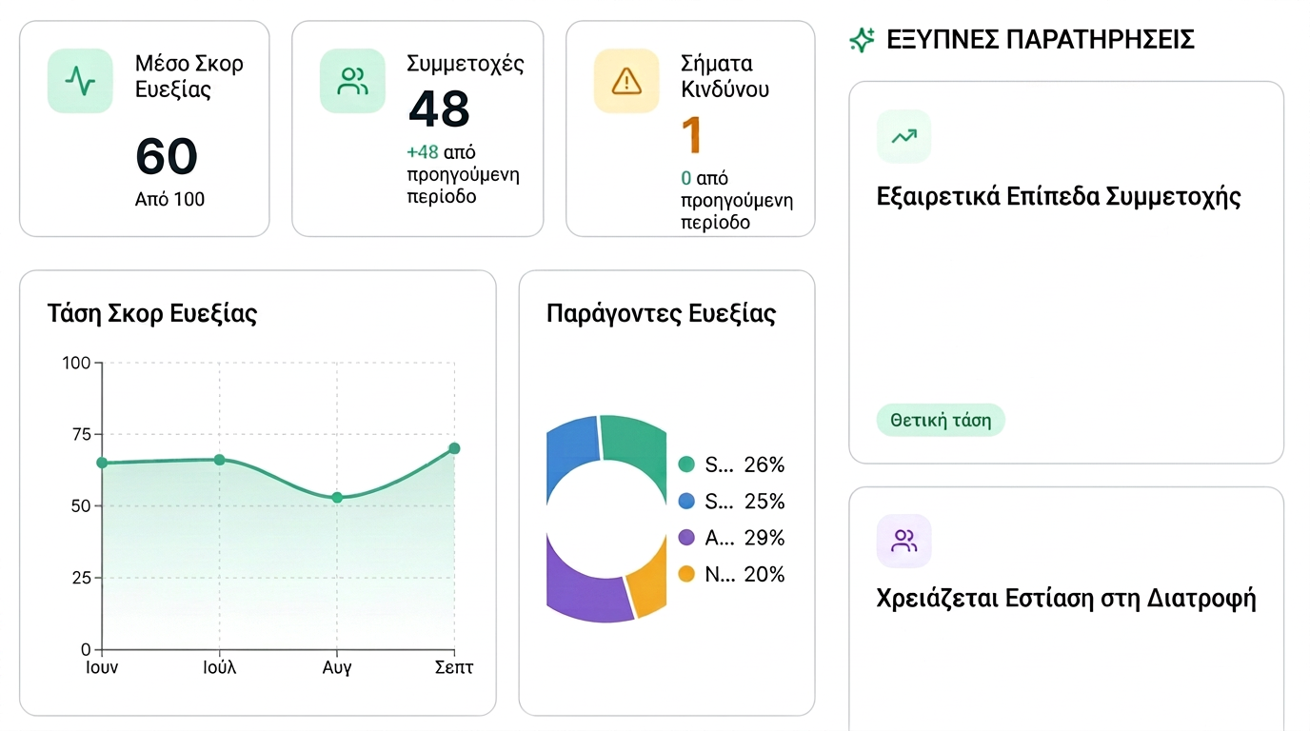1310x731 pixels.
Task: Click the 50 y-axis label on the trend chart
Action: click(x=81, y=506)
